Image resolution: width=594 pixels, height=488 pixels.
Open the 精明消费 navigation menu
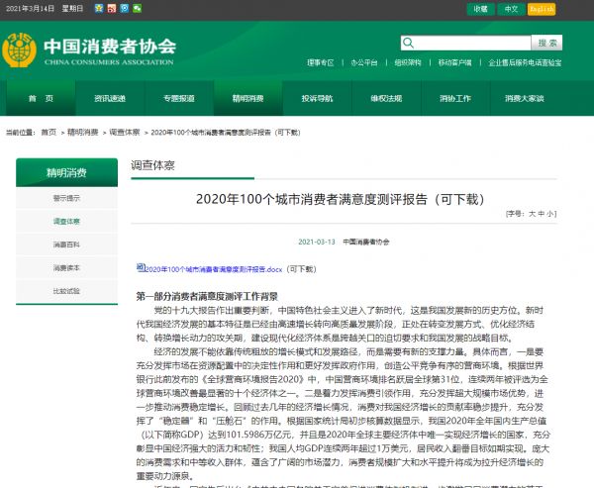point(248,99)
